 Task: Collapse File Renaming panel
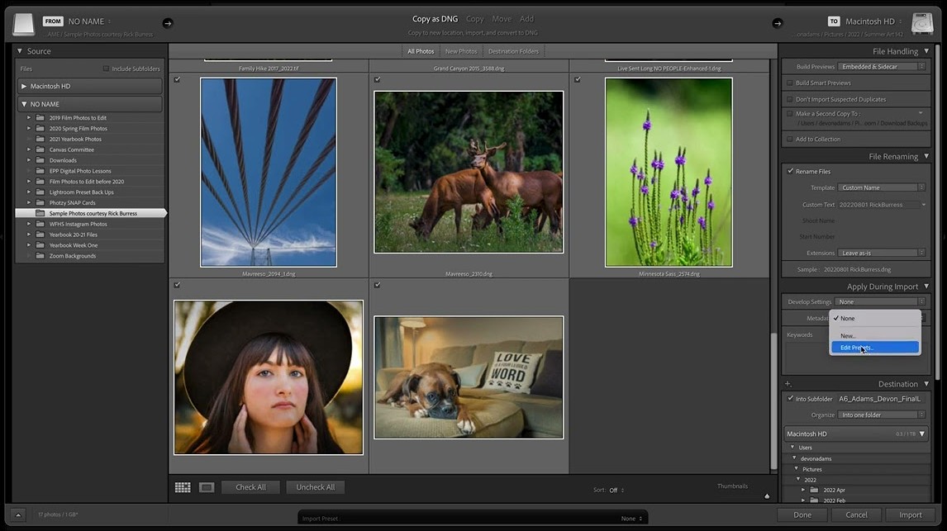pos(926,156)
